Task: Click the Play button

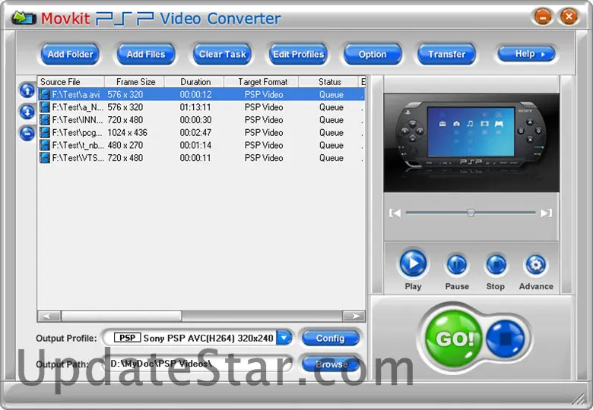Action: click(413, 263)
